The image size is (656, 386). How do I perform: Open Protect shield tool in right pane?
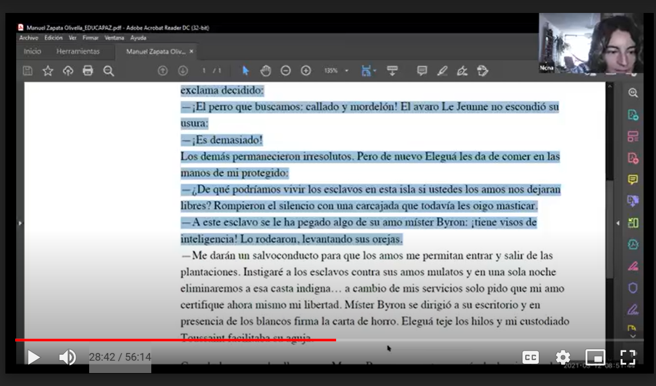pyautogui.click(x=633, y=288)
